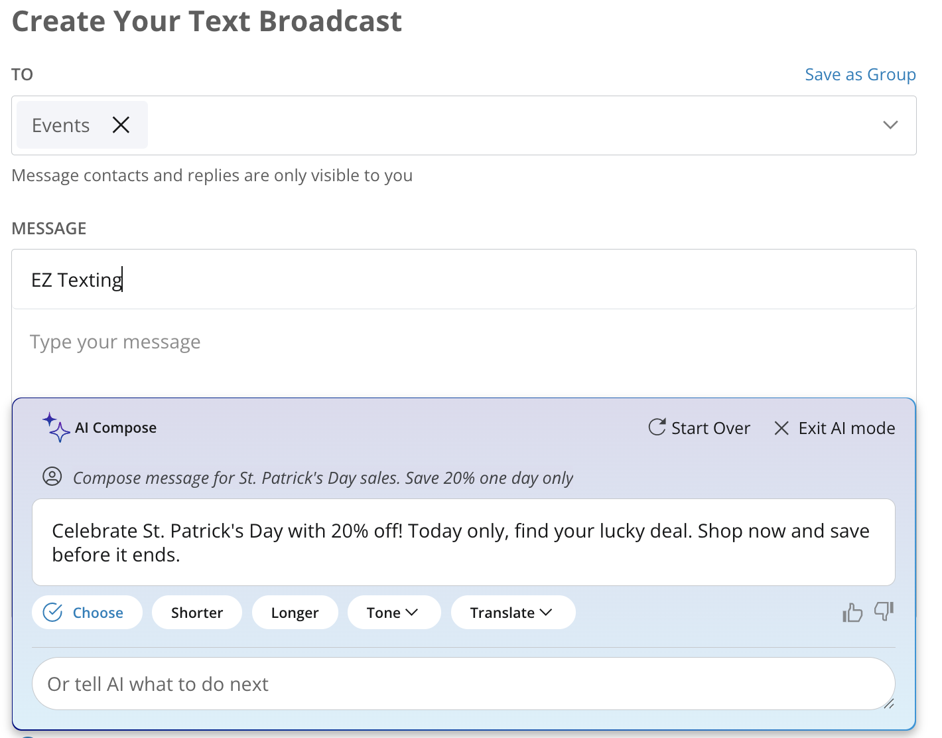Screen dimensions: 942x738
Task: Click the Exit AI mode X icon
Action: [781, 428]
